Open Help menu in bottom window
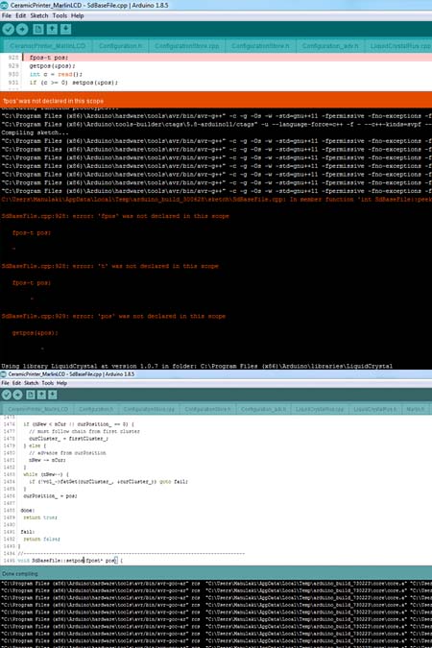 [x=61, y=383]
